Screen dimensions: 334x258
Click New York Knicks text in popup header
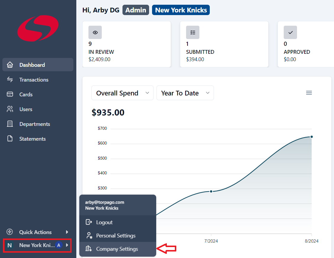102,208
